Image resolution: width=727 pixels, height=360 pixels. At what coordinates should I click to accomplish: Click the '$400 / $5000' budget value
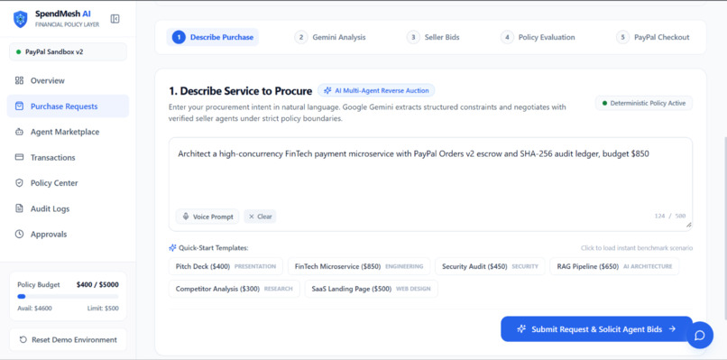tap(97, 284)
